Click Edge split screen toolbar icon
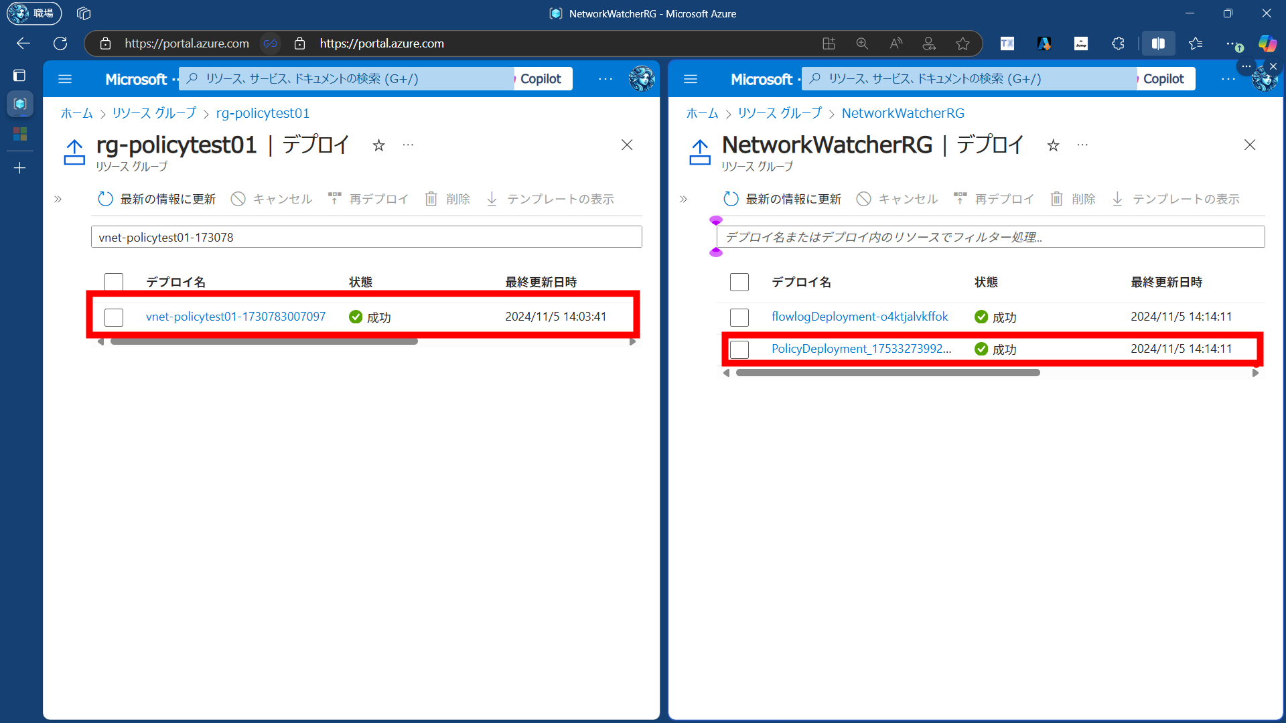The width and height of the screenshot is (1286, 723). tap(1158, 44)
